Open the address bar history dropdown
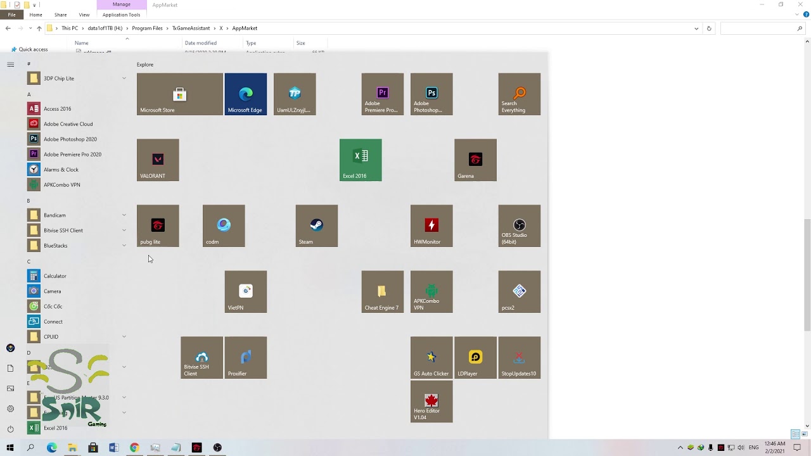Screen dimensions: 811x456 696,28
